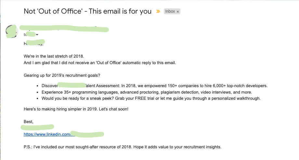
Task: Click the sender's profile avatar
Action: click(x=12, y=31)
